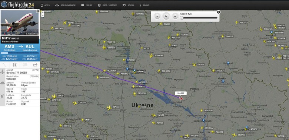Click the Malaysia Airlines aircraft photo thumbnail
The height and width of the screenshot is (140, 289).
[20, 23]
